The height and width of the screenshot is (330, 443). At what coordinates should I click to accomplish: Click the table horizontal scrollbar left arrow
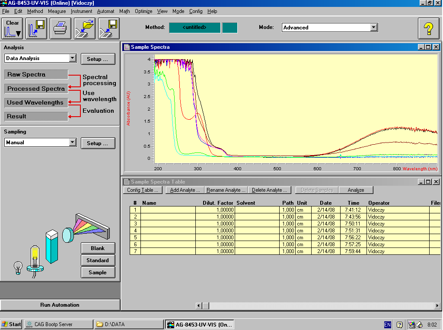[x=199, y=305]
